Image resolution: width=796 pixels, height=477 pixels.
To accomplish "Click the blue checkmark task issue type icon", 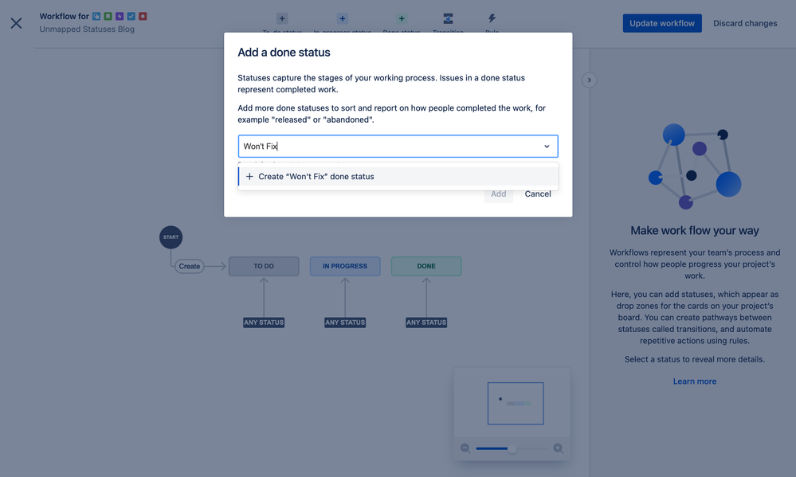I will pos(131,16).
